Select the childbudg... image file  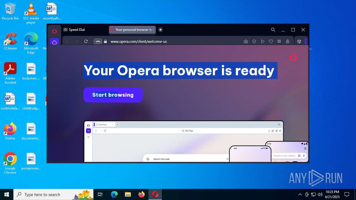click(31, 101)
